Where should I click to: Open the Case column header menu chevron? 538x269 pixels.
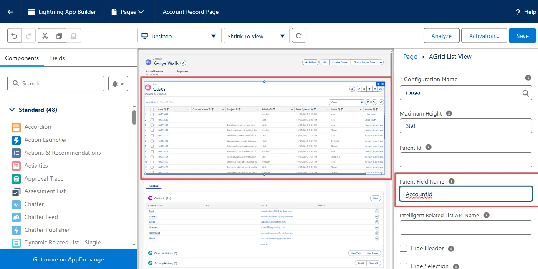[188, 109]
